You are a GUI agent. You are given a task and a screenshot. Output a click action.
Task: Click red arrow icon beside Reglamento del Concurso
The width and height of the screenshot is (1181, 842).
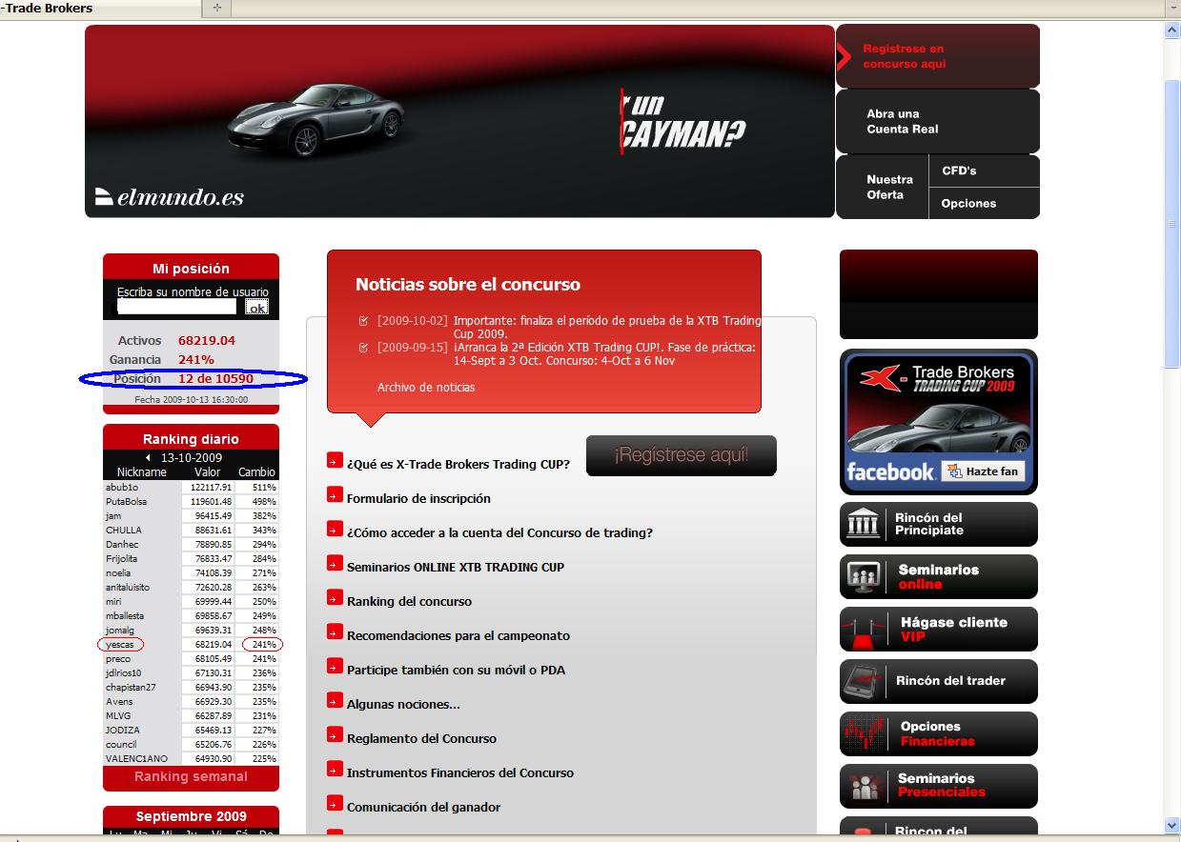(x=335, y=734)
